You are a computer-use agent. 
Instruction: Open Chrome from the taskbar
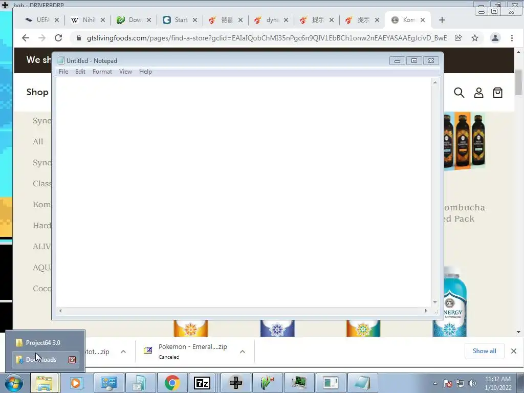point(172,383)
